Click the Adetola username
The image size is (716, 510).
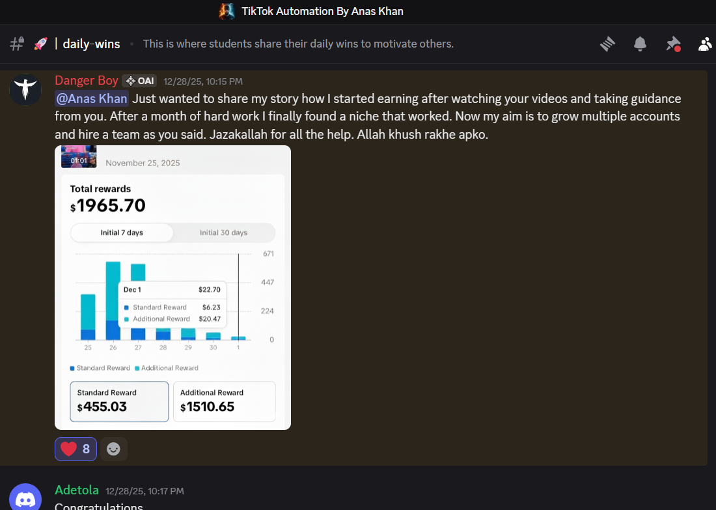tap(77, 490)
